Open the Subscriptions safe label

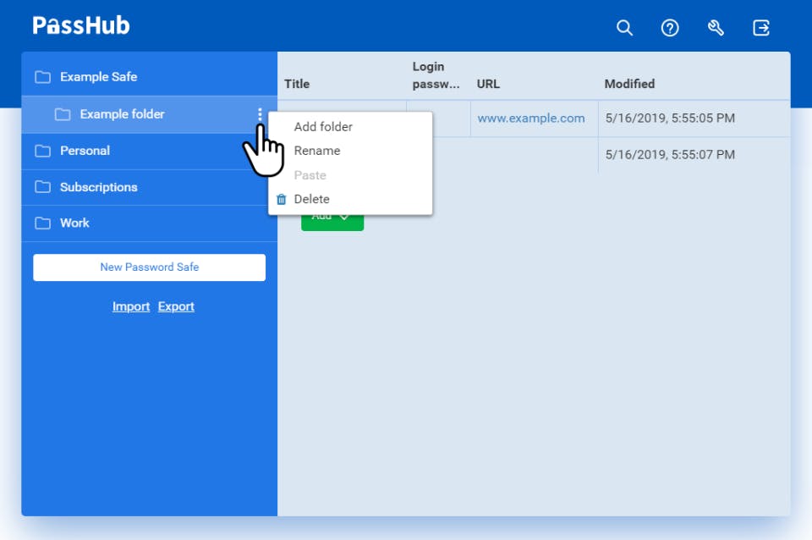(x=98, y=187)
